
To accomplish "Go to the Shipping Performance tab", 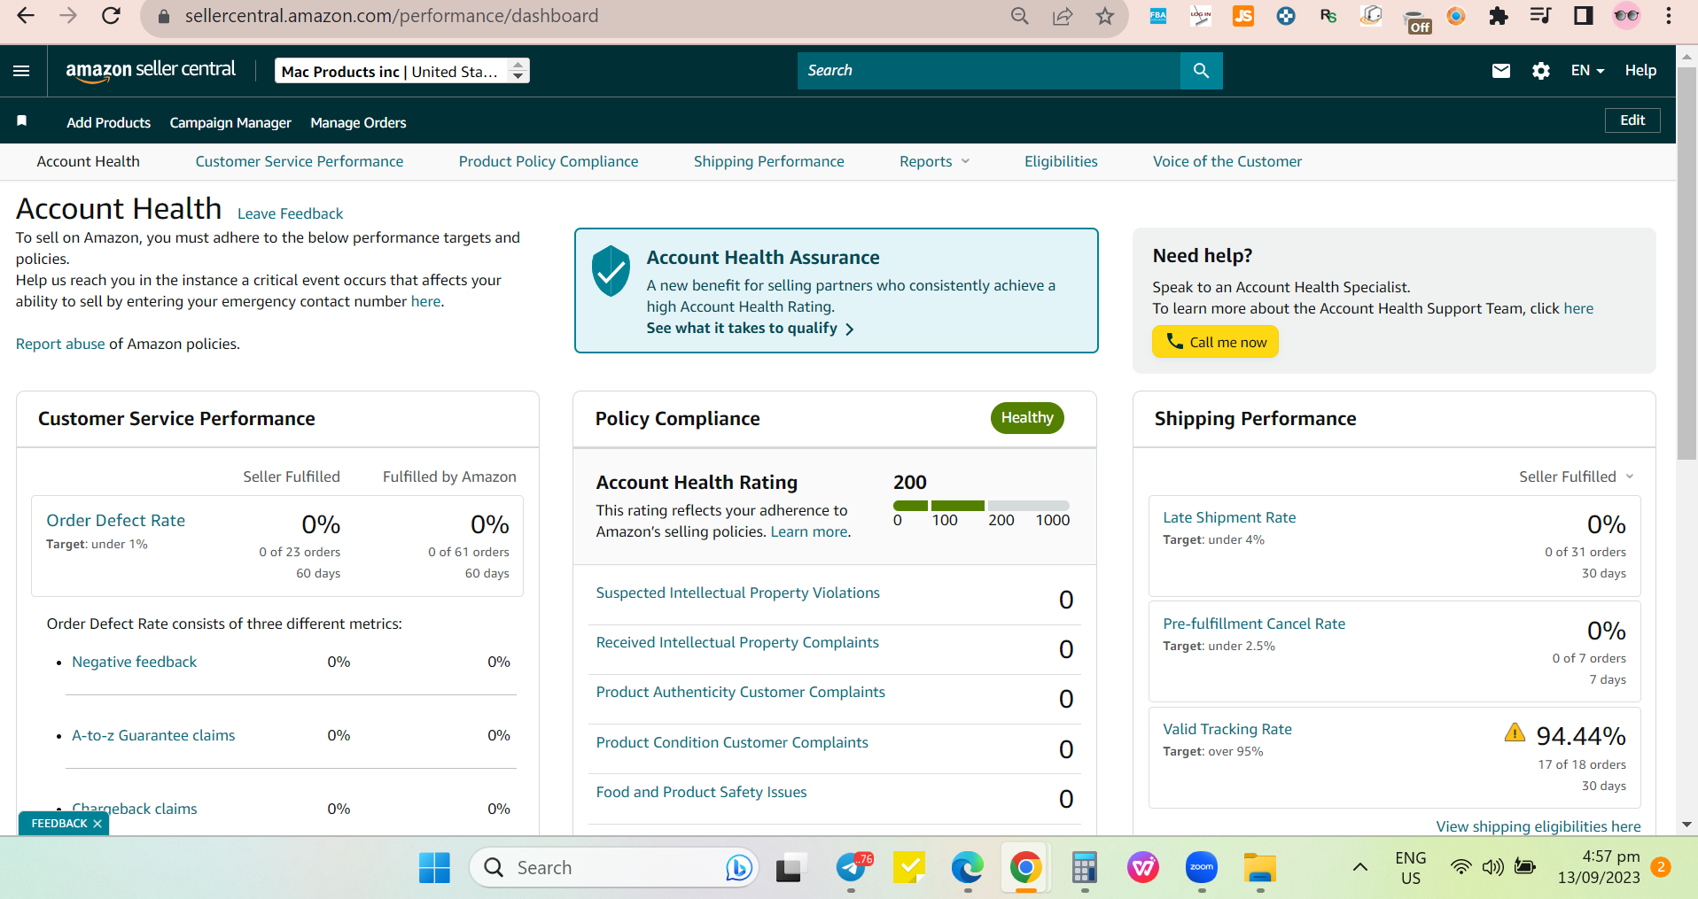I will pos(769,161).
